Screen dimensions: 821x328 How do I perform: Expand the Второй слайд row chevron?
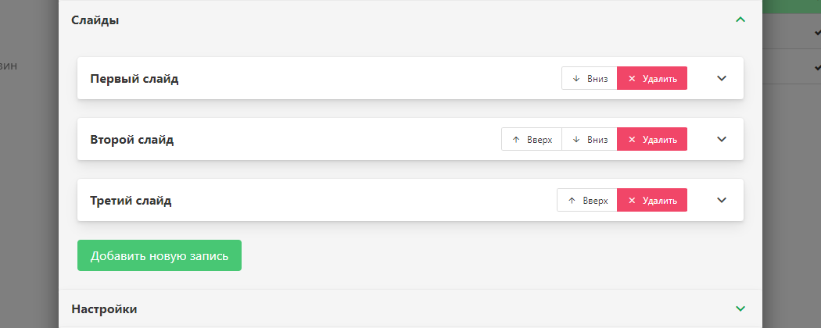pos(722,139)
